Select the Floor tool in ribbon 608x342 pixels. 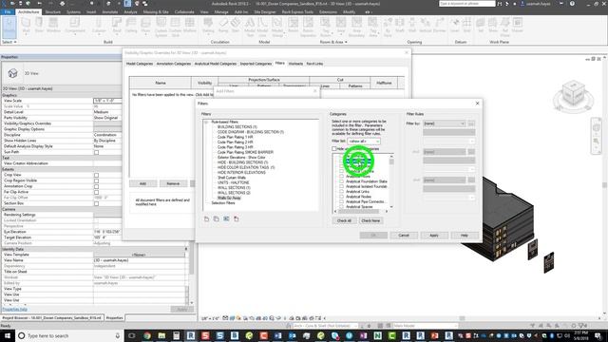pyautogui.click(x=145, y=26)
